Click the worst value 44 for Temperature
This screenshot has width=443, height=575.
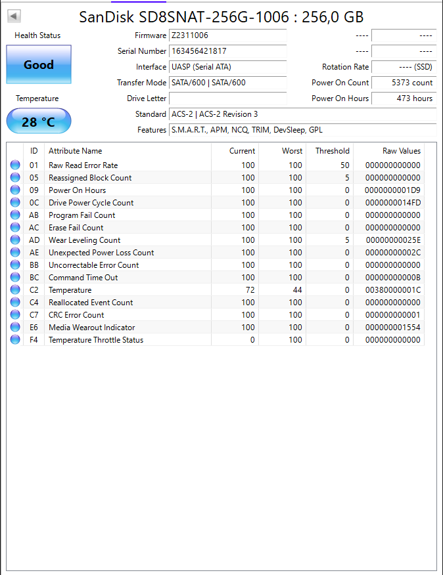tap(298, 290)
